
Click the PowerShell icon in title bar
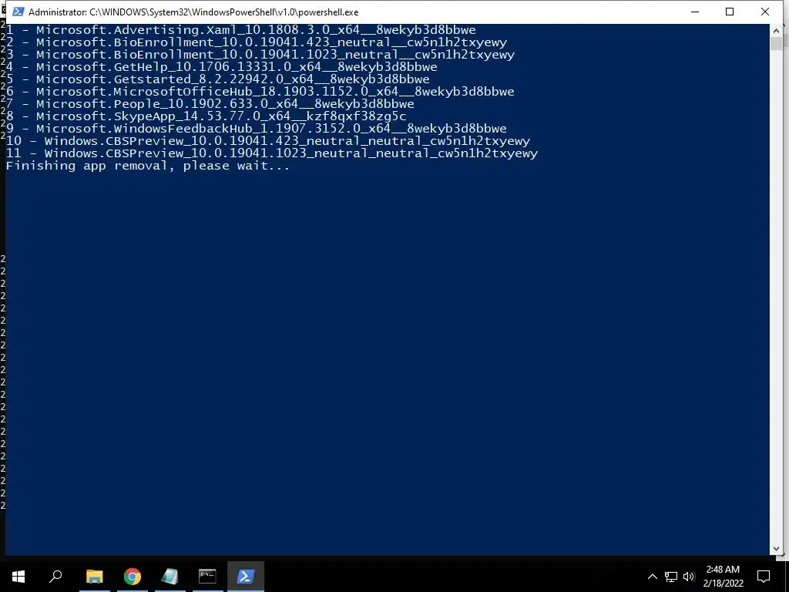[x=18, y=12]
